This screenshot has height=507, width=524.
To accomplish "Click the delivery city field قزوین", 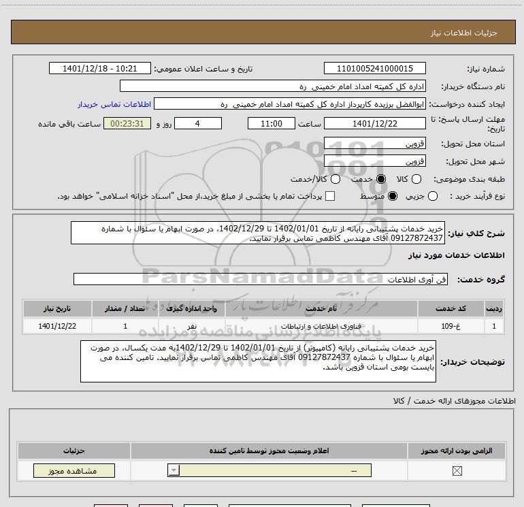I will pos(374,161).
